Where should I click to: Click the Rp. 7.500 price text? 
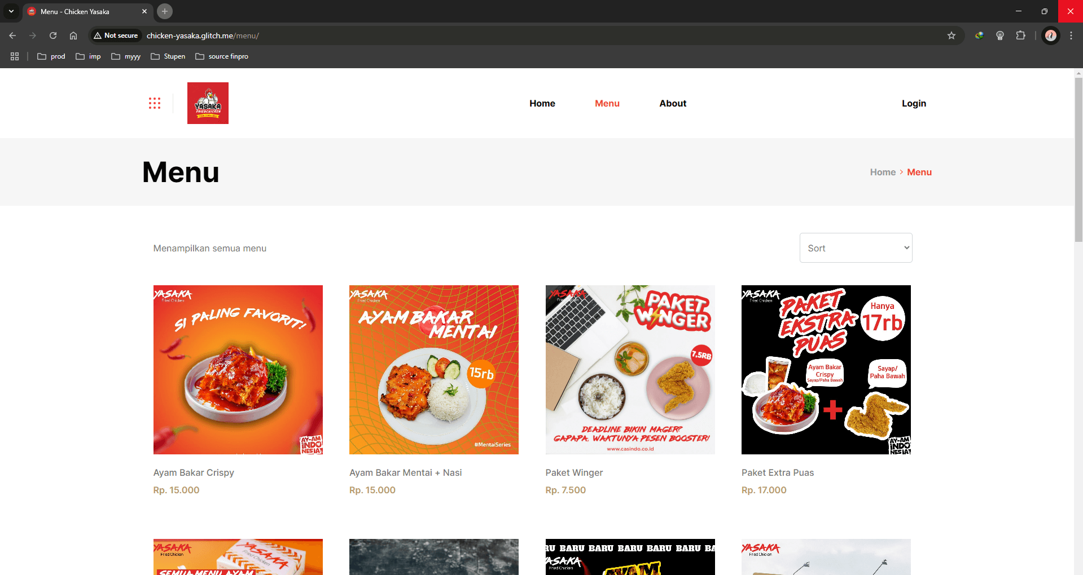(x=565, y=490)
